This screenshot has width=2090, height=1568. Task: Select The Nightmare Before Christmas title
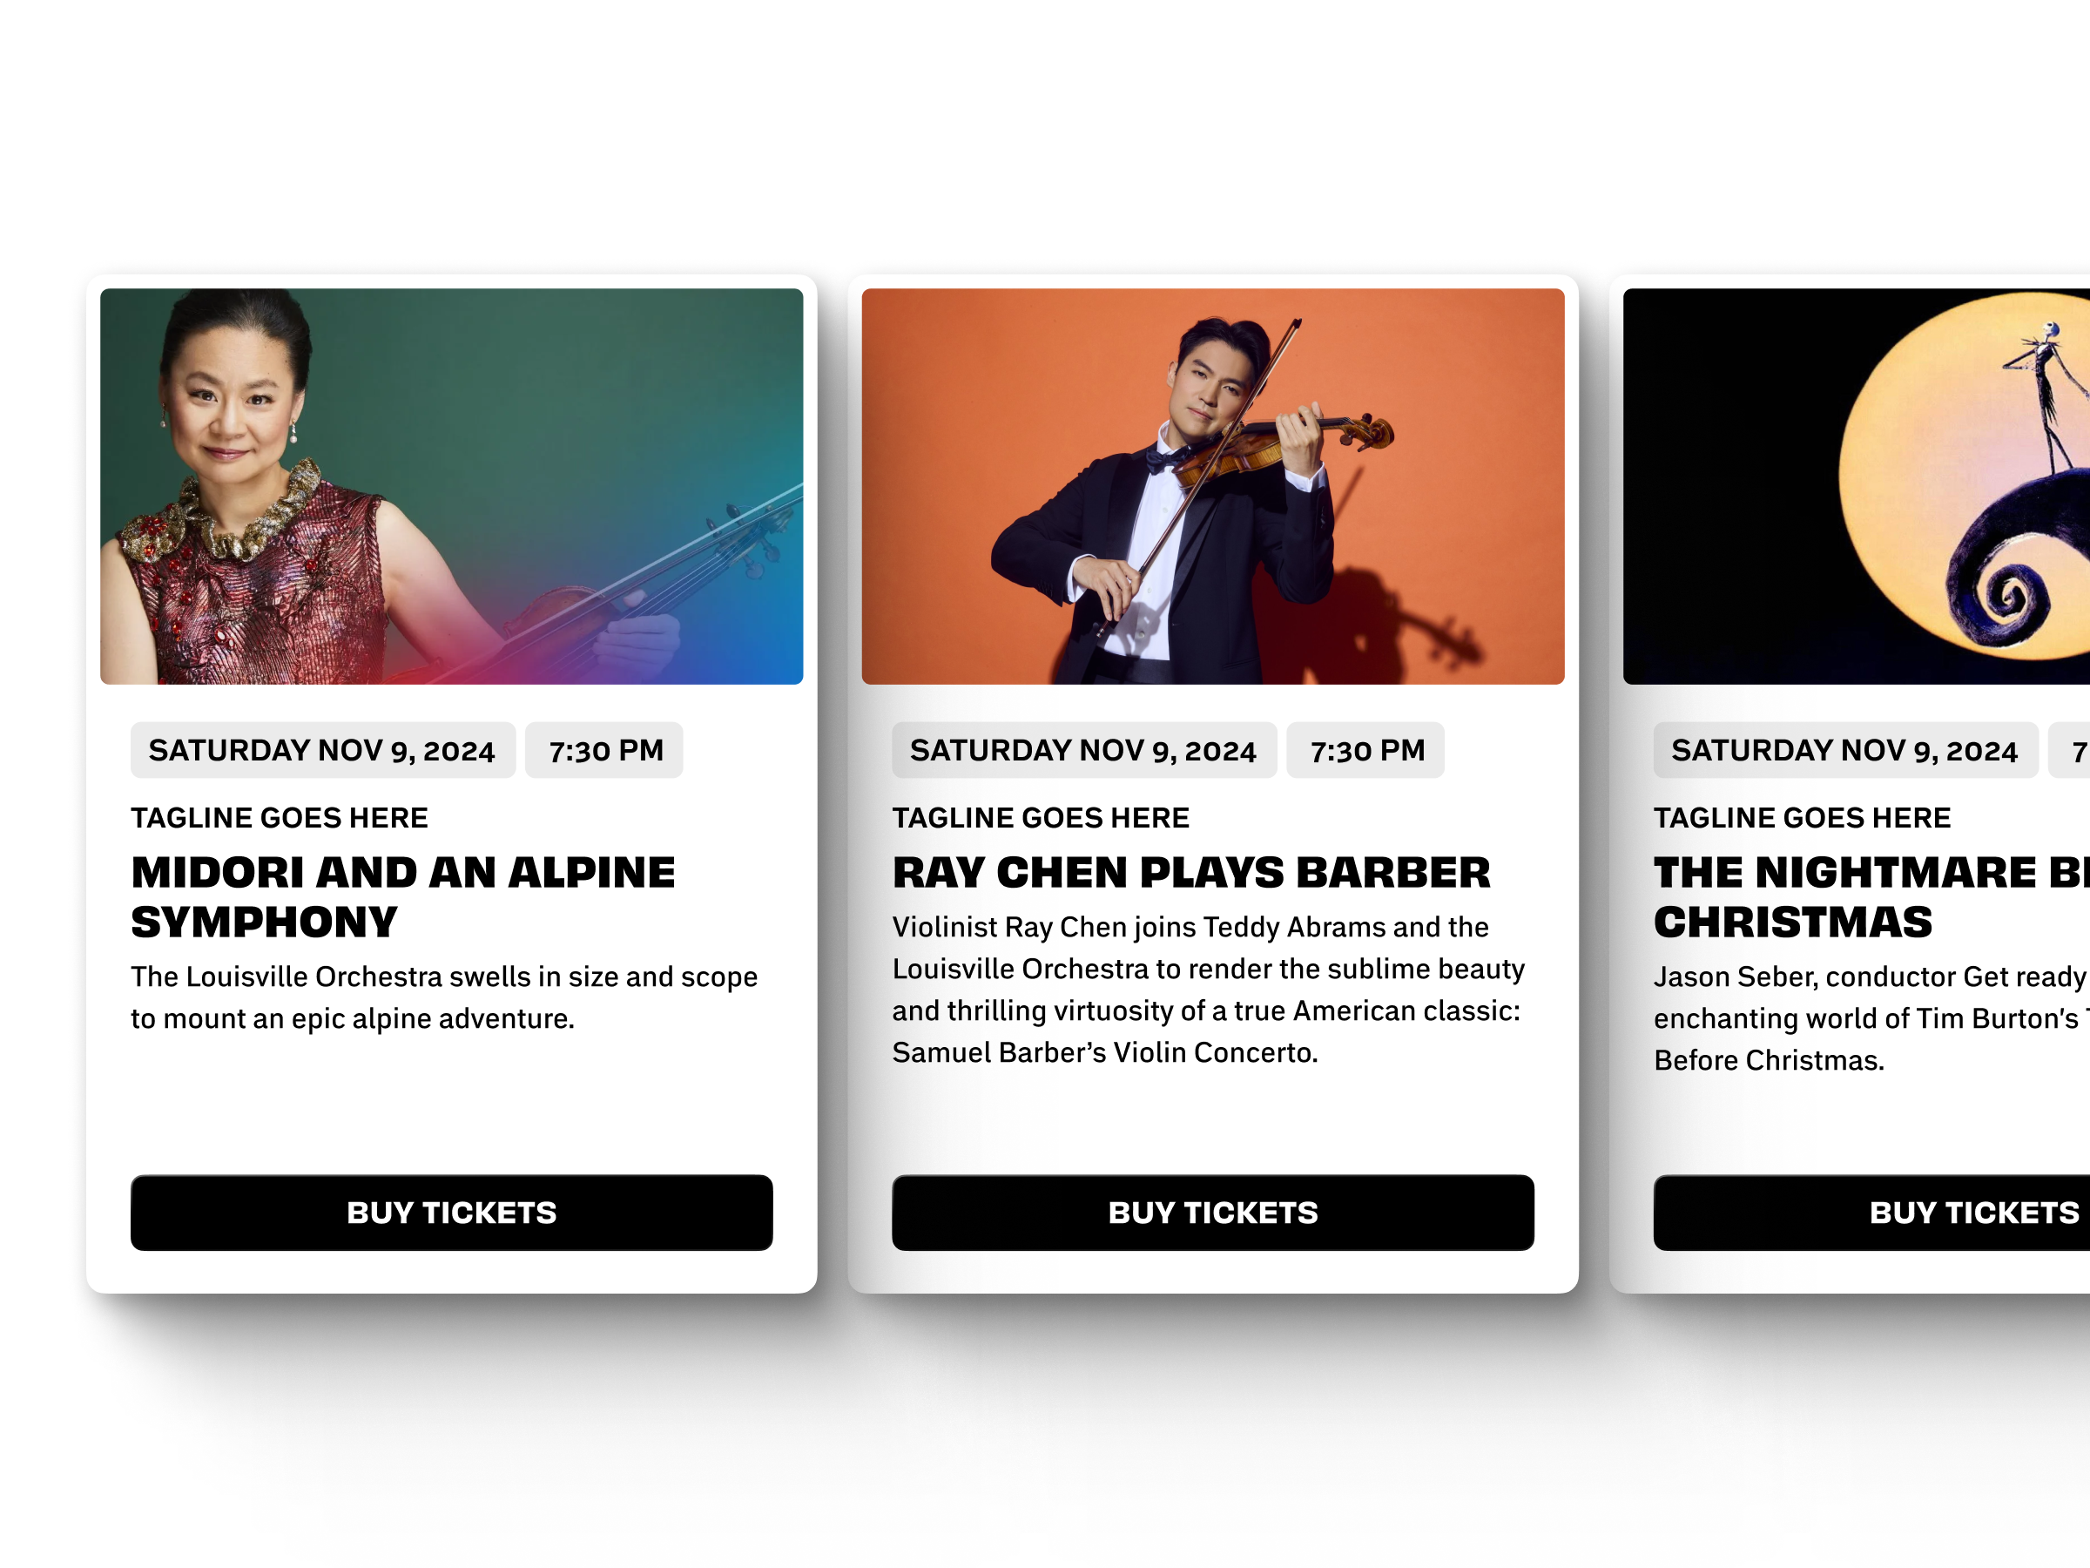click(x=1871, y=897)
